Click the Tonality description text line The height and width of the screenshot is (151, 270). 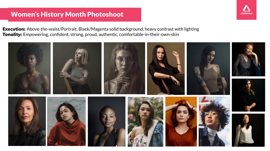coord(91,34)
